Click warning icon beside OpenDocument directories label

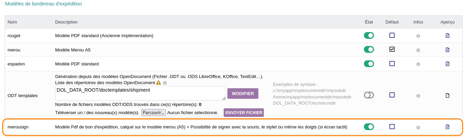(x=158, y=82)
